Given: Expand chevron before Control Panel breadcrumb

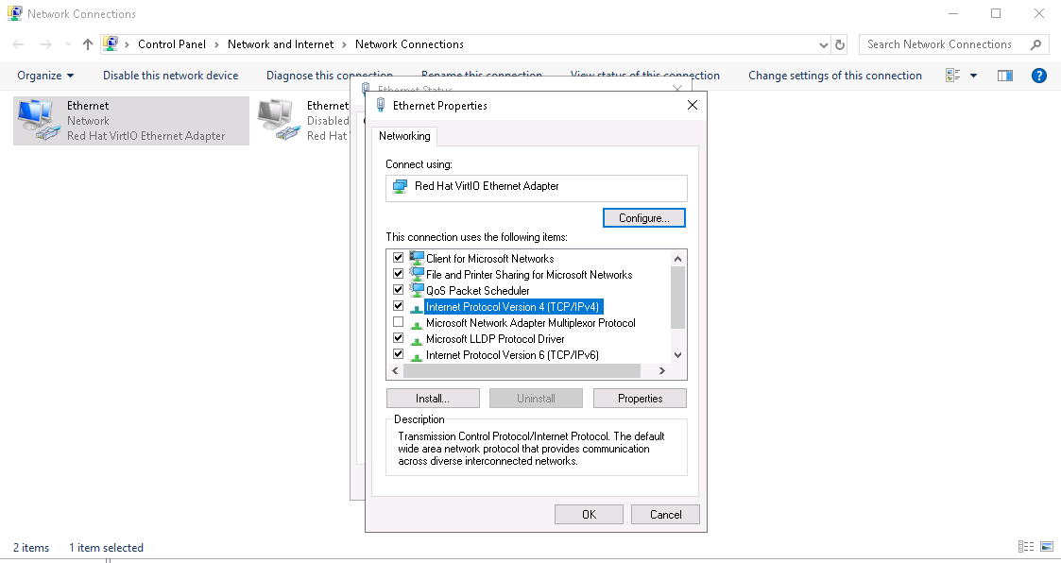Looking at the screenshot, I should pyautogui.click(x=127, y=44).
